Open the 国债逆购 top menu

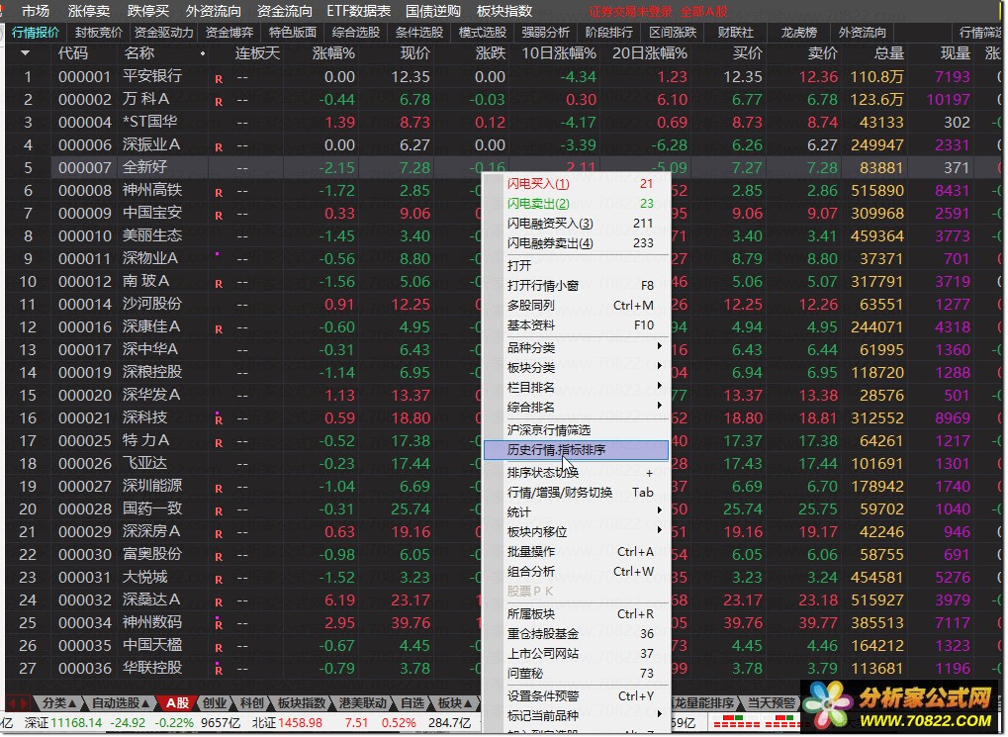click(432, 11)
